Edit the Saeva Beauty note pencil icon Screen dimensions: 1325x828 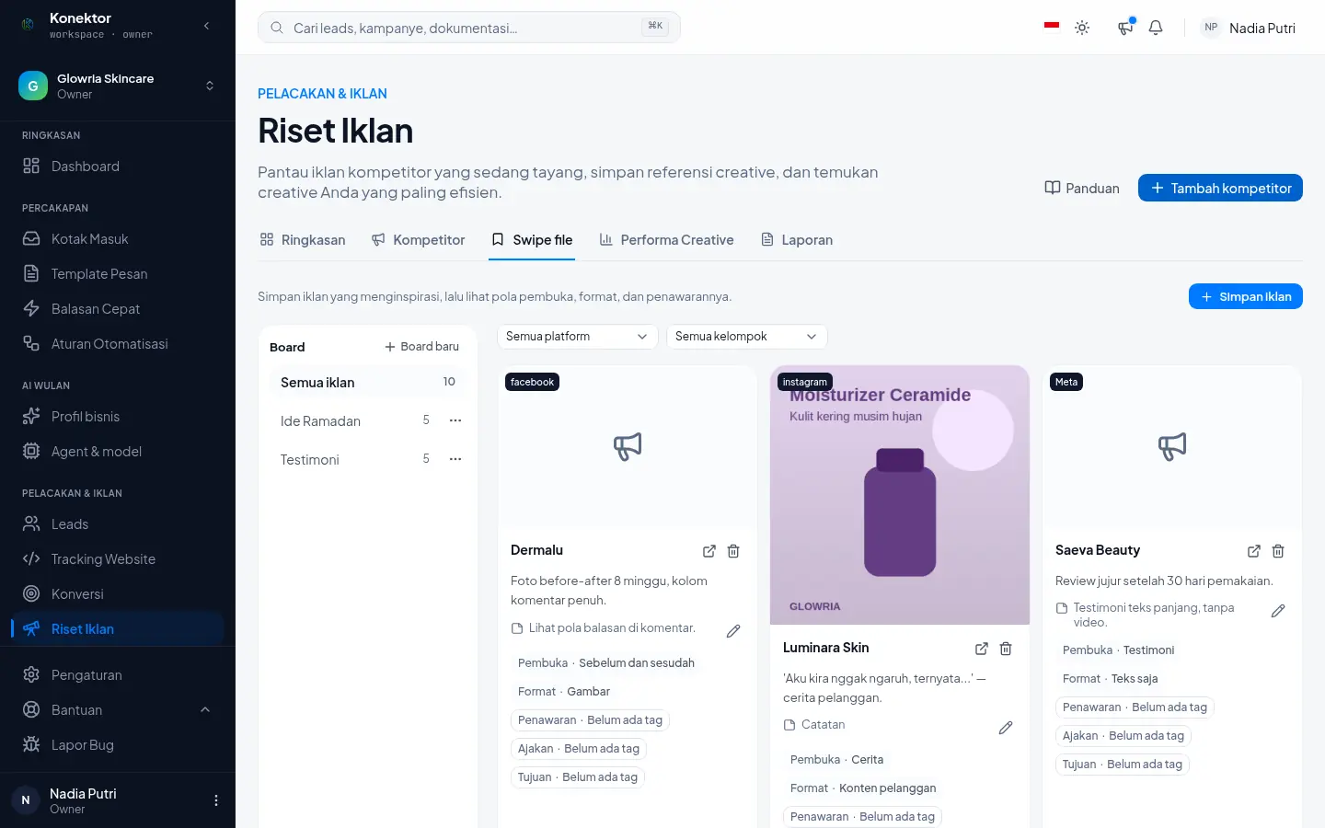1278,611
